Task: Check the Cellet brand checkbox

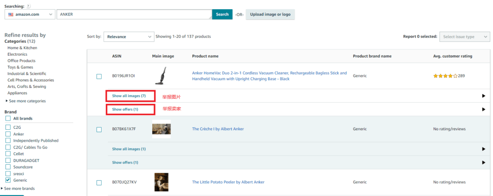Action: tap(8, 154)
